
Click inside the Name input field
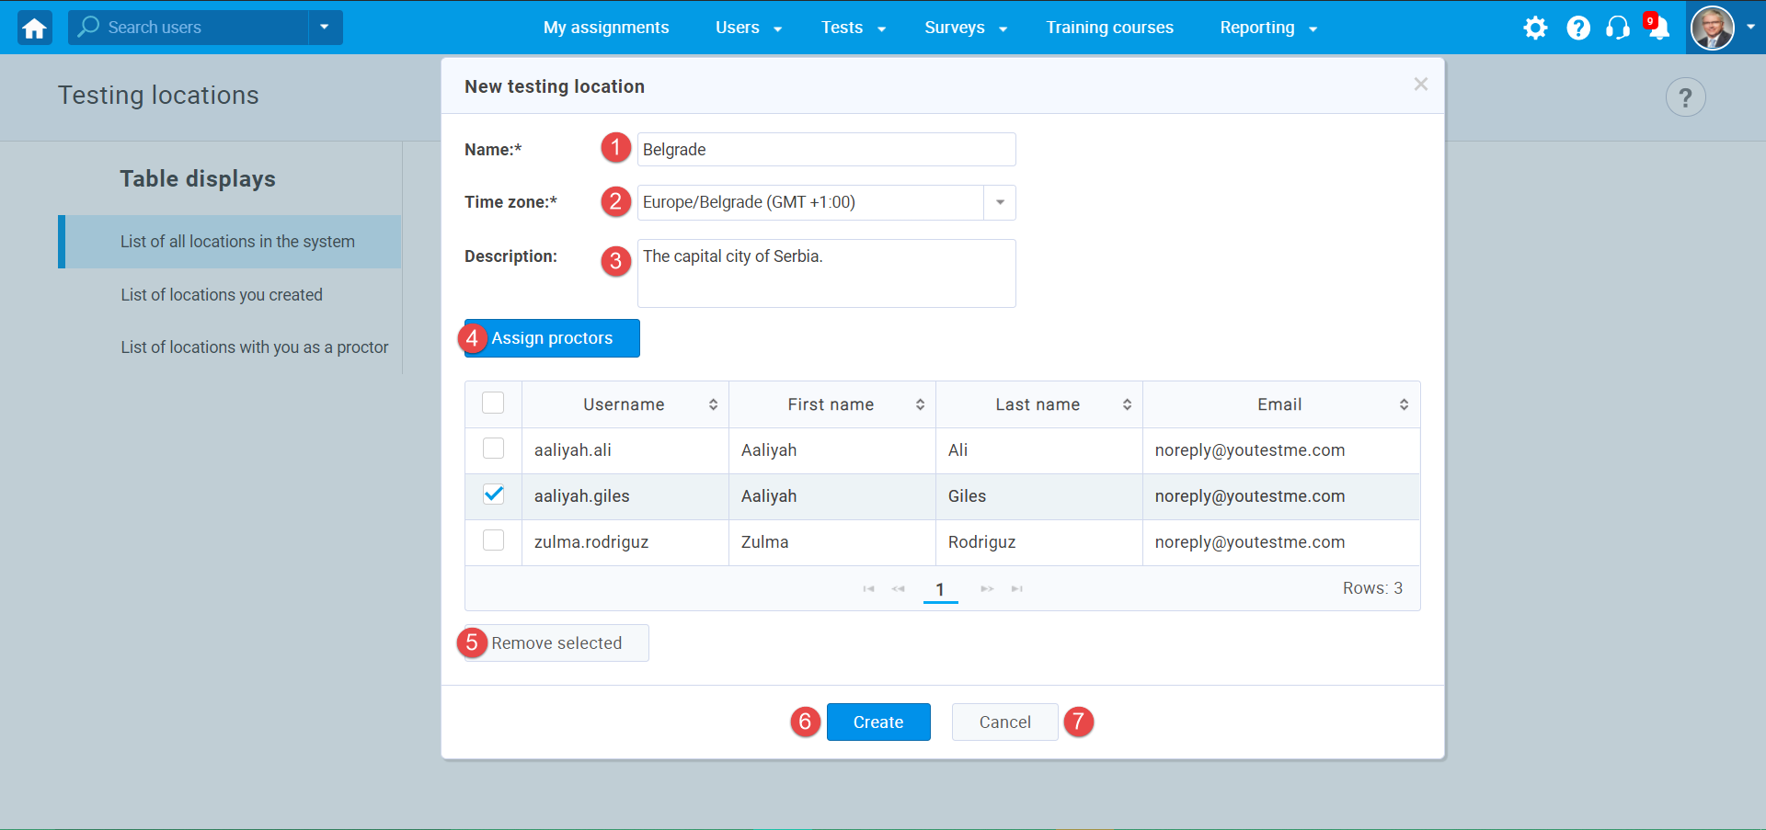[x=825, y=149]
